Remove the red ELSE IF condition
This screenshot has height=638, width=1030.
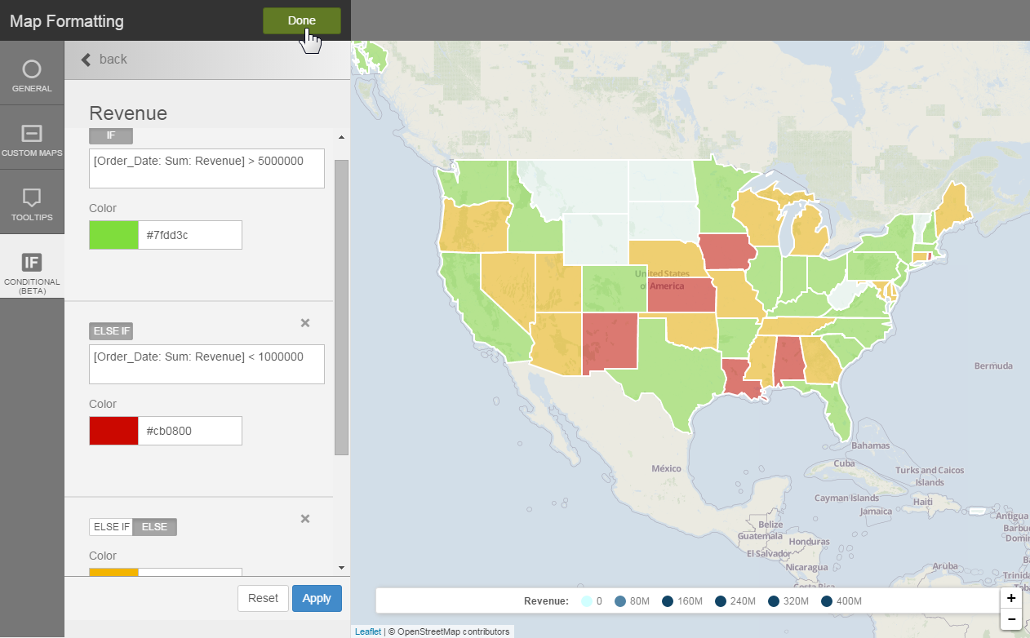[x=305, y=323]
